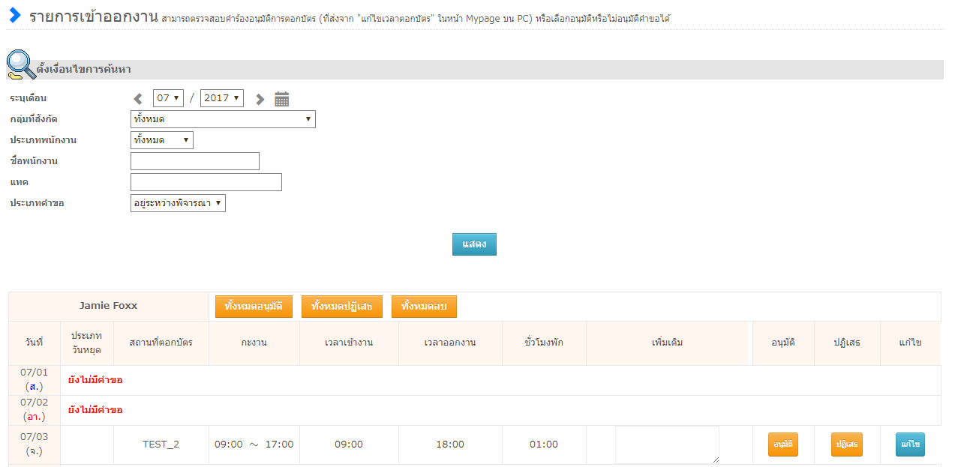Reject the 07/03 request with ปฏิเสธ
Viewport: 955px width, 467px height.
pyautogui.click(x=846, y=445)
